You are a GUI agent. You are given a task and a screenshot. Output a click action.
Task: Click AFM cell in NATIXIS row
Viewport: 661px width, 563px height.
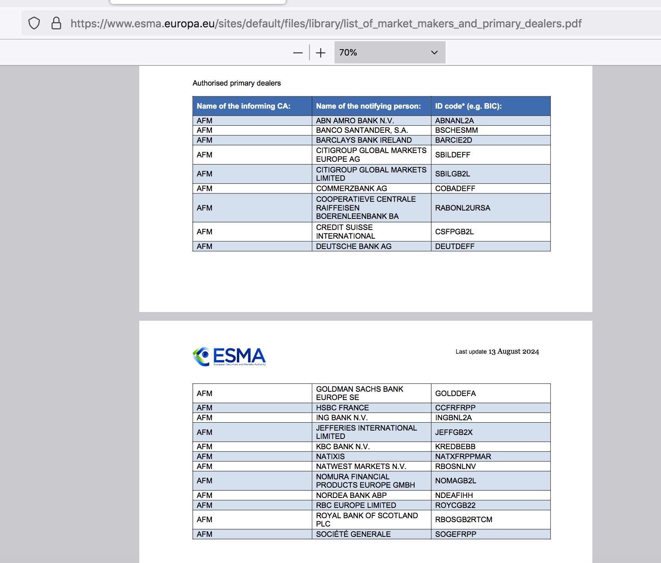pyautogui.click(x=252, y=456)
